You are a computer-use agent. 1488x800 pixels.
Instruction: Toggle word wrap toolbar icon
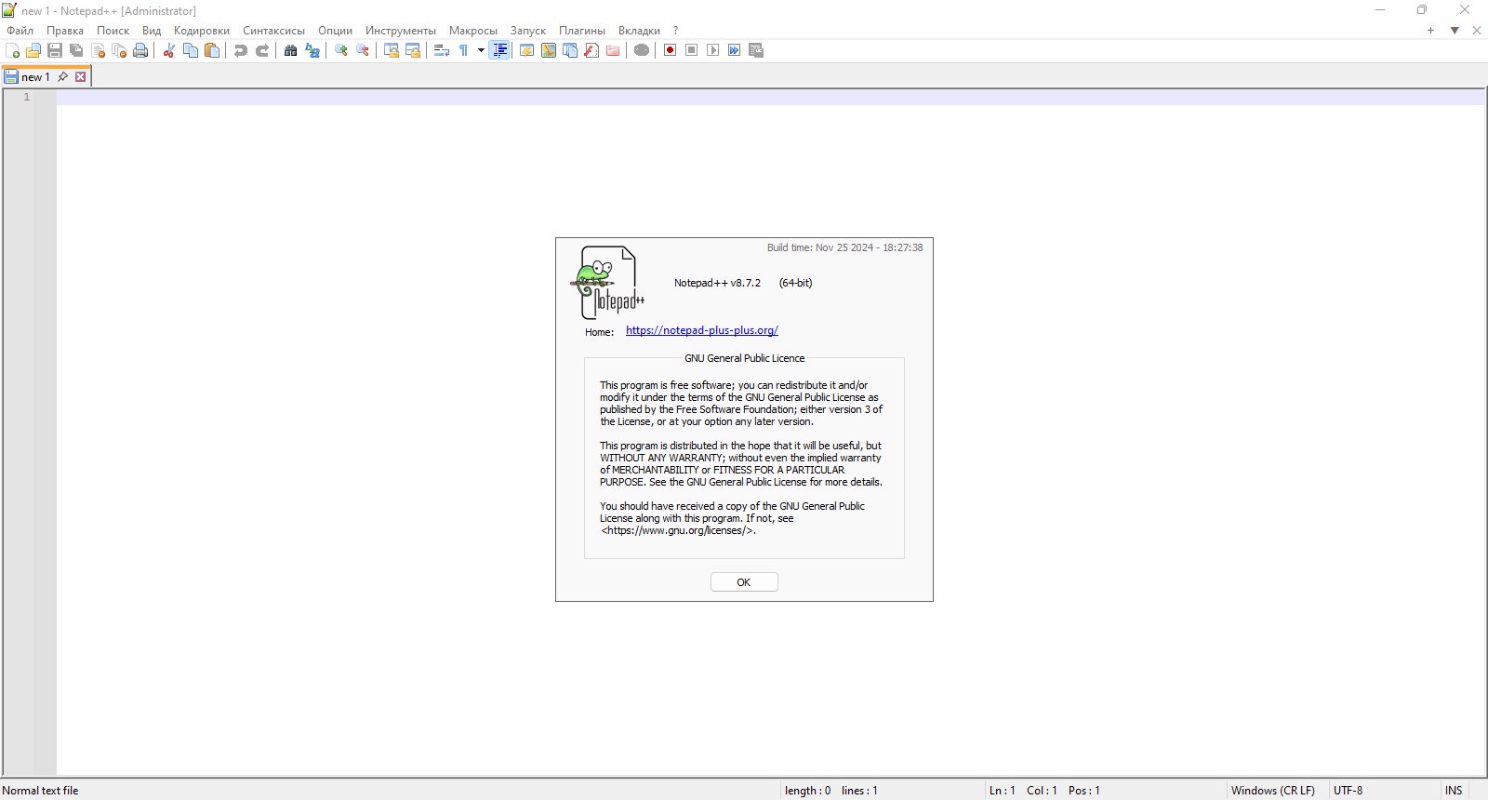point(442,50)
